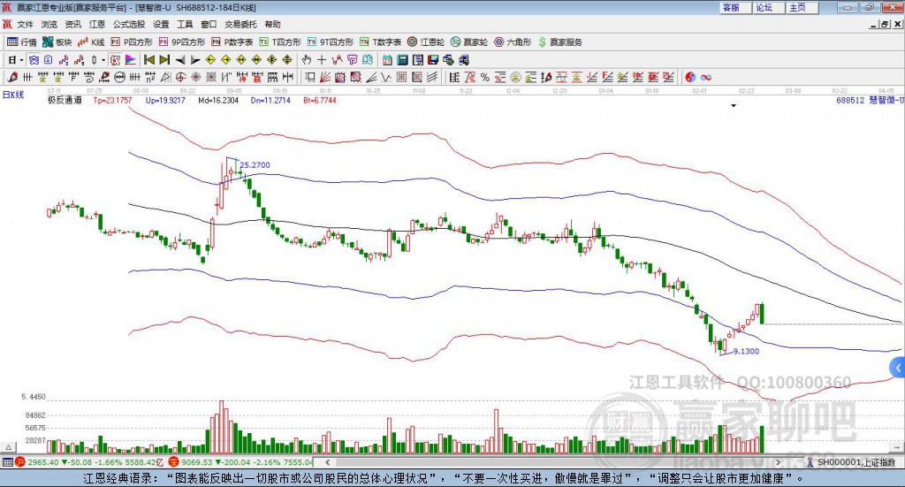The height and width of the screenshot is (487, 905).
Task: Click the Dn=11.2714 value
Action: [x=270, y=100]
